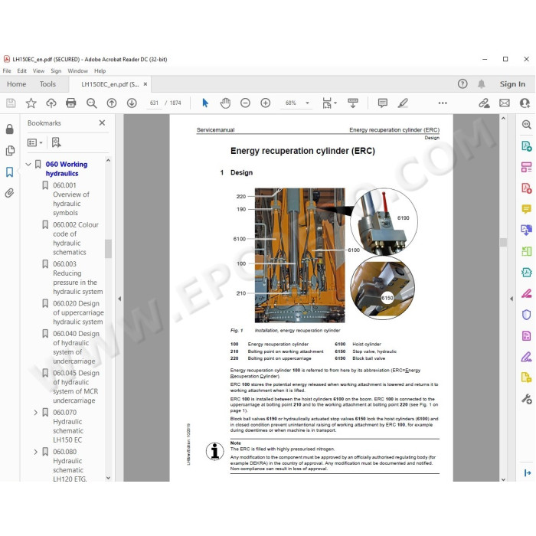536x536 pixels.
Task: Open bookmark 060.001 Overview of hydraulic symbols
Action: [70, 199]
